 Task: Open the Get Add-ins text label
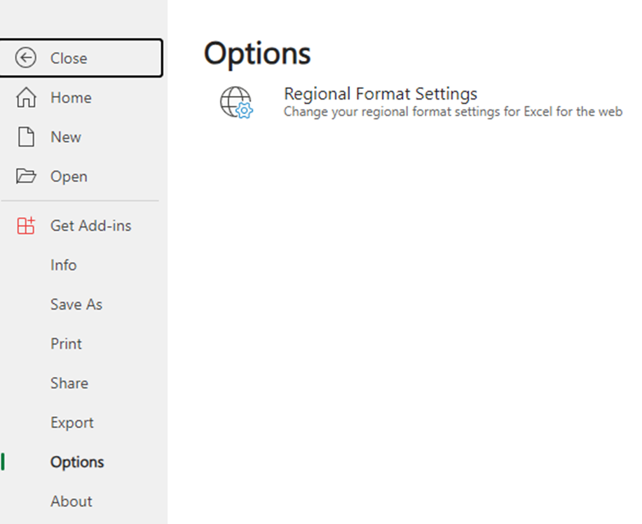tap(91, 226)
